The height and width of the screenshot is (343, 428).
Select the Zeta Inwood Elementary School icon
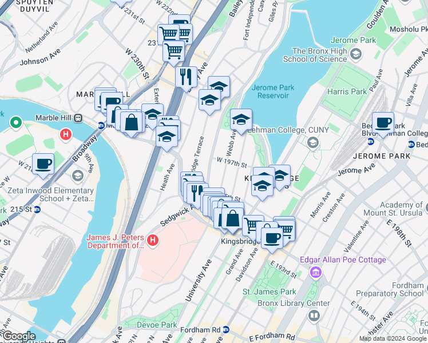78,176
